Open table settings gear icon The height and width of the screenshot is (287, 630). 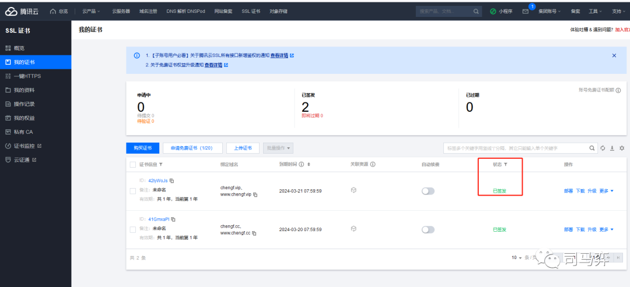(622, 148)
